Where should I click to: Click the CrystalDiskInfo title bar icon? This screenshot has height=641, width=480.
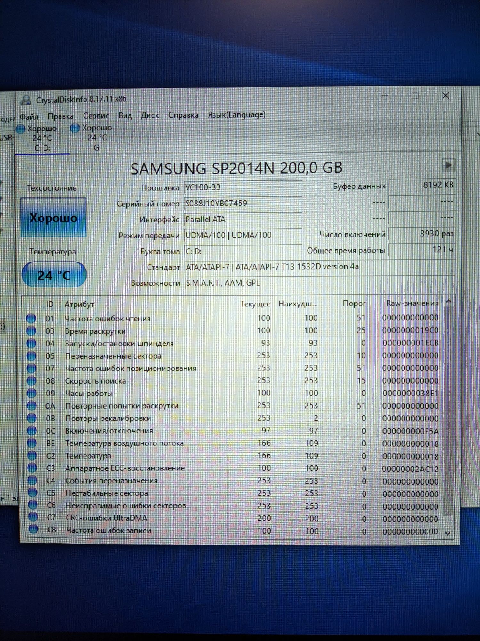coord(26,100)
